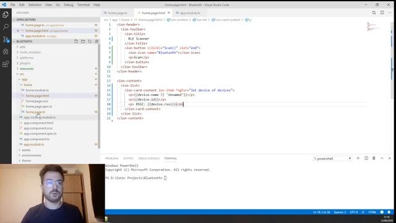Add a new terminal with plus icon
396x223 pixels.
(358, 159)
